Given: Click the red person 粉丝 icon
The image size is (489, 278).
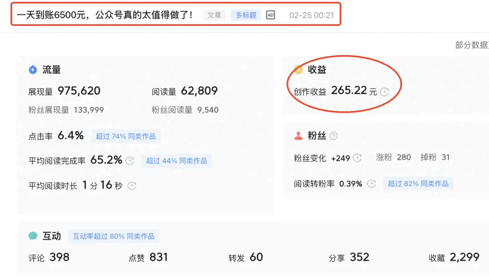Looking at the screenshot, I should (298, 136).
